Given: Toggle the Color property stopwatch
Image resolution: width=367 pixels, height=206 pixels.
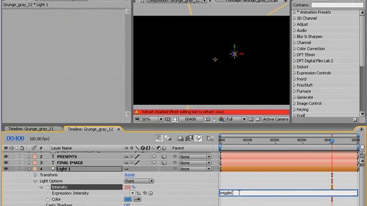Looking at the screenshot, I should (x=48, y=199).
